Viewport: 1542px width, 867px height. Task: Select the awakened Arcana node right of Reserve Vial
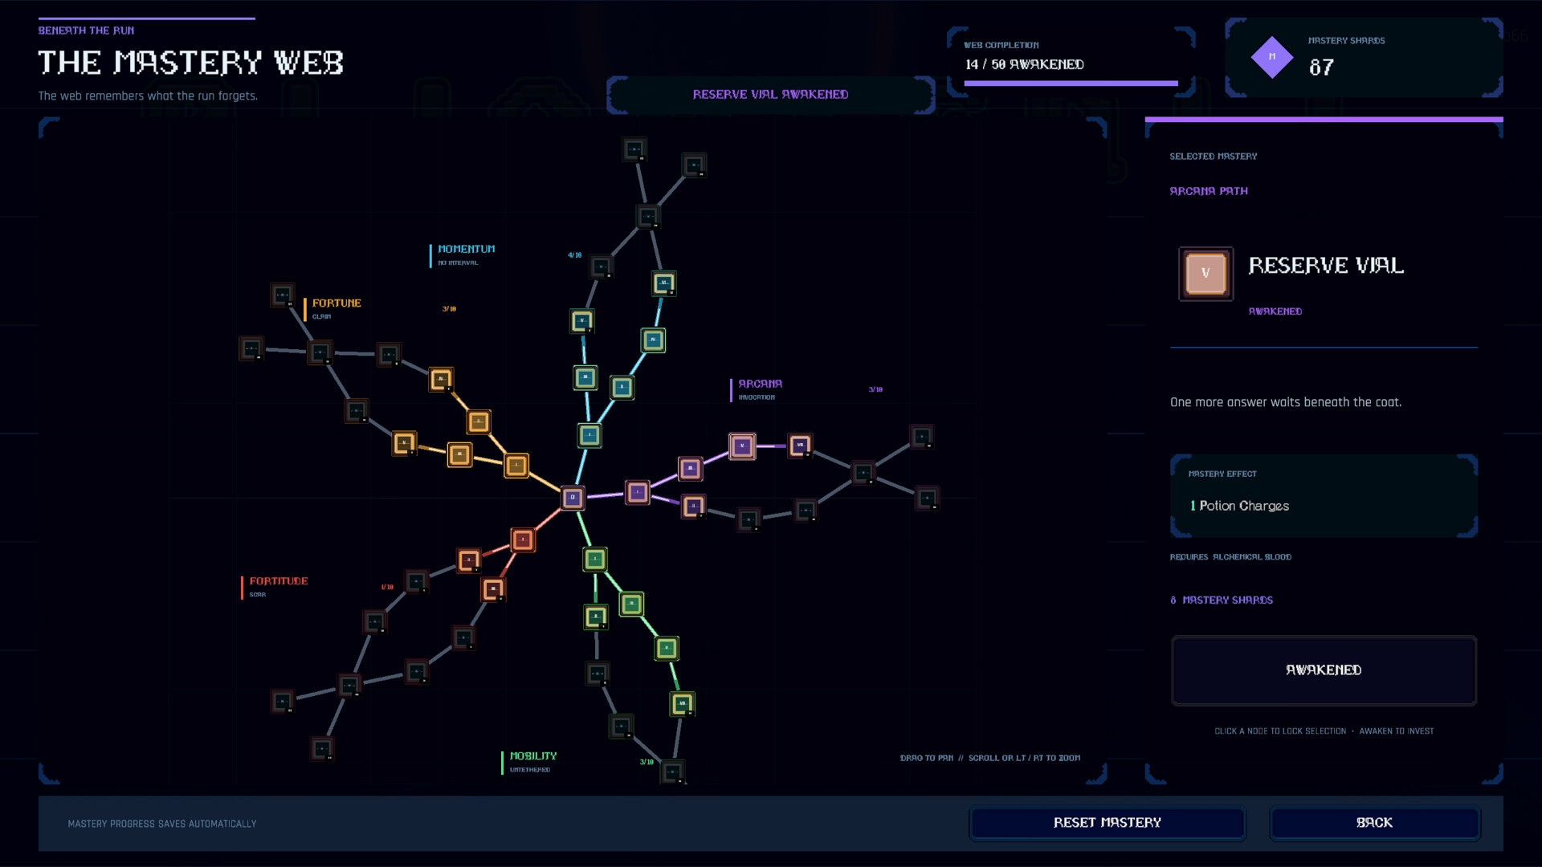pyautogui.click(x=800, y=446)
